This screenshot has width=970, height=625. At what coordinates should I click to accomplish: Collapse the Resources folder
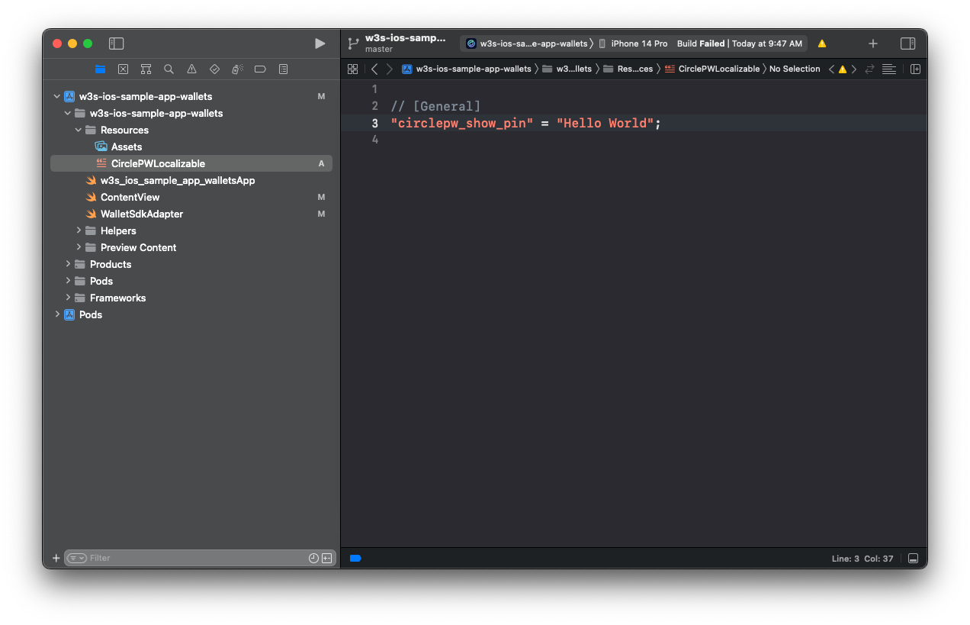tap(79, 130)
